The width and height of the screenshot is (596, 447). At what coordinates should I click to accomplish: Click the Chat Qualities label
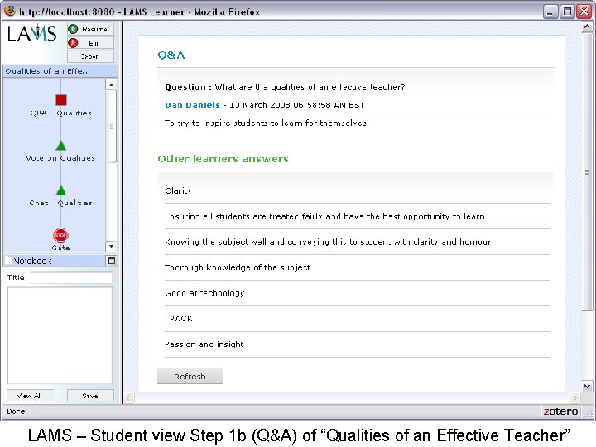click(x=60, y=203)
